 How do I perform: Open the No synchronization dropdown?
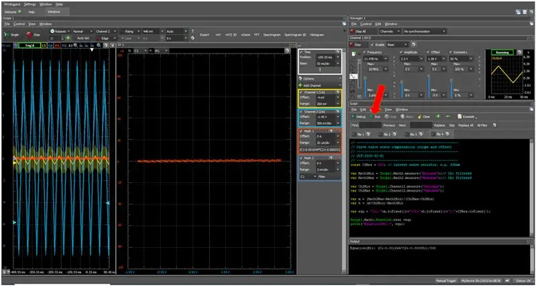[425, 31]
